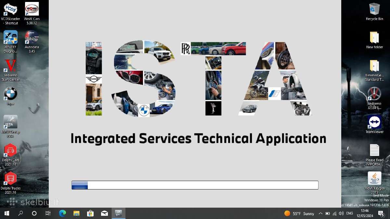Open TeamViewer desktop icon
This screenshot has width=390, height=219.
[x=374, y=125]
